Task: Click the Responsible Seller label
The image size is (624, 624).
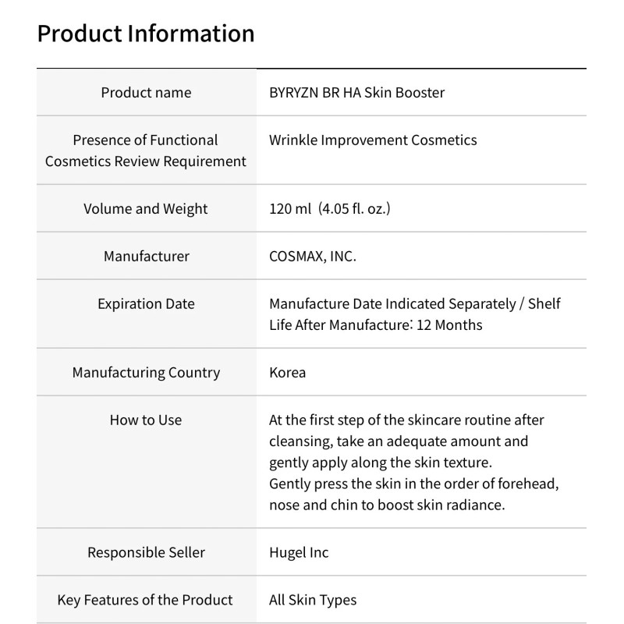Action: tap(146, 553)
